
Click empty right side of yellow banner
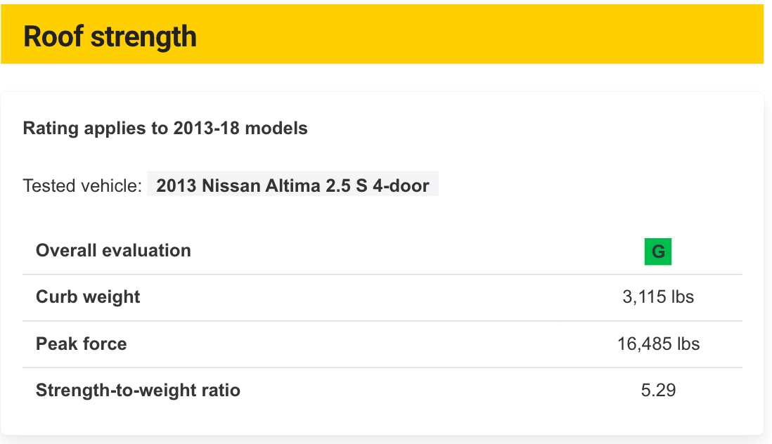coord(562,35)
